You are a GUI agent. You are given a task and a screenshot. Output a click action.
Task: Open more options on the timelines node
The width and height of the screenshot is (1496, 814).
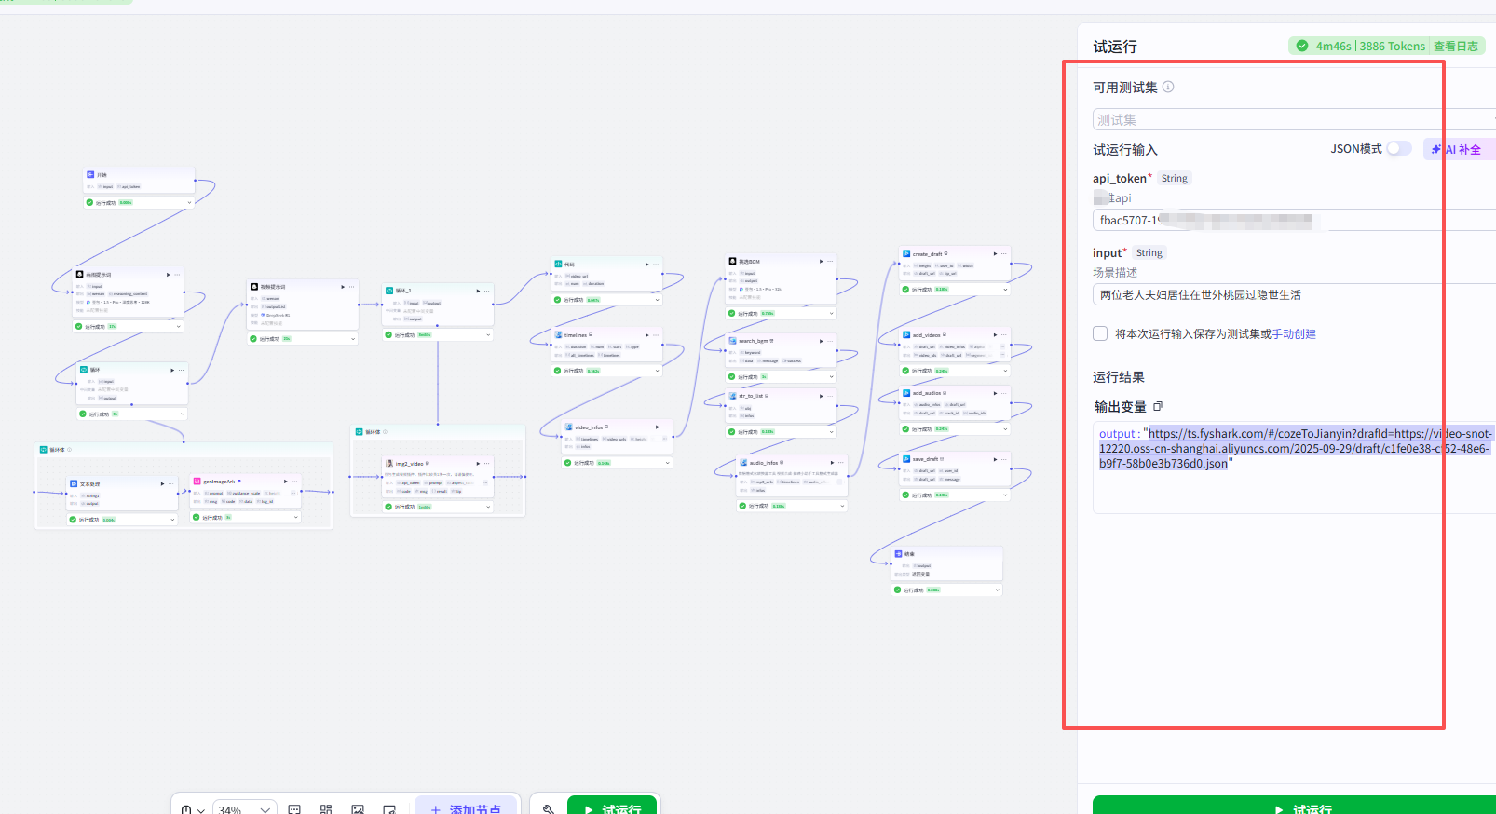point(655,335)
